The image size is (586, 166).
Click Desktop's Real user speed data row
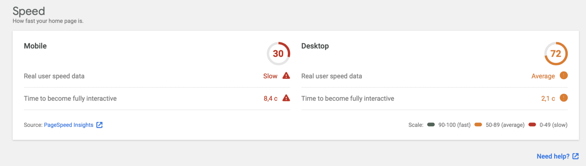coord(434,76)
